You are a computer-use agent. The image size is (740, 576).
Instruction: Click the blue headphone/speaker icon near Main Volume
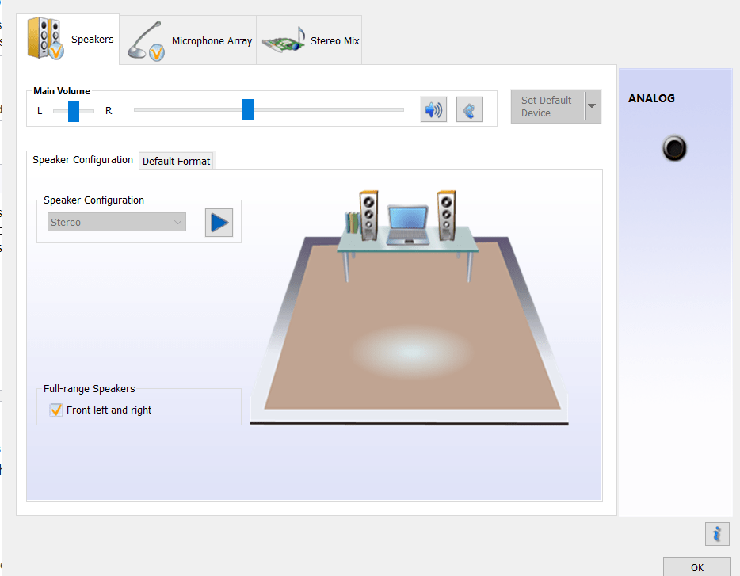(x=468, y=109)
